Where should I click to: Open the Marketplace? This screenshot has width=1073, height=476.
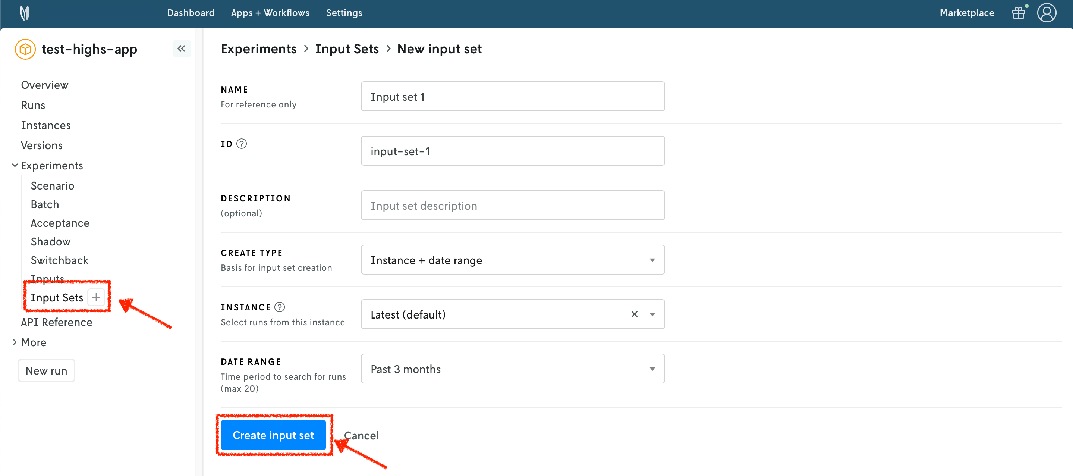tap(966, 13)
